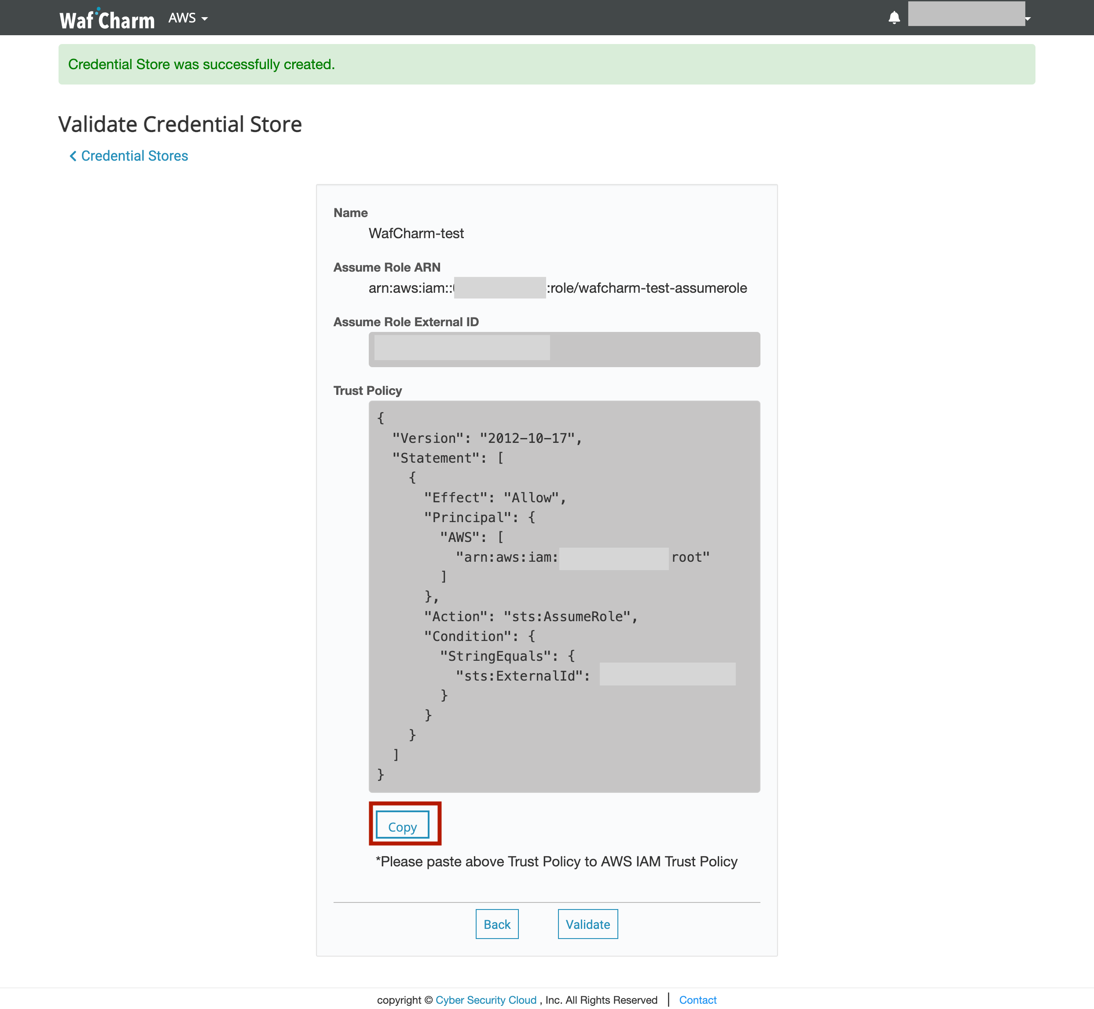Expand the user account dropdown arrow
The image size is (1094, 1009).
click(1028, 18)
